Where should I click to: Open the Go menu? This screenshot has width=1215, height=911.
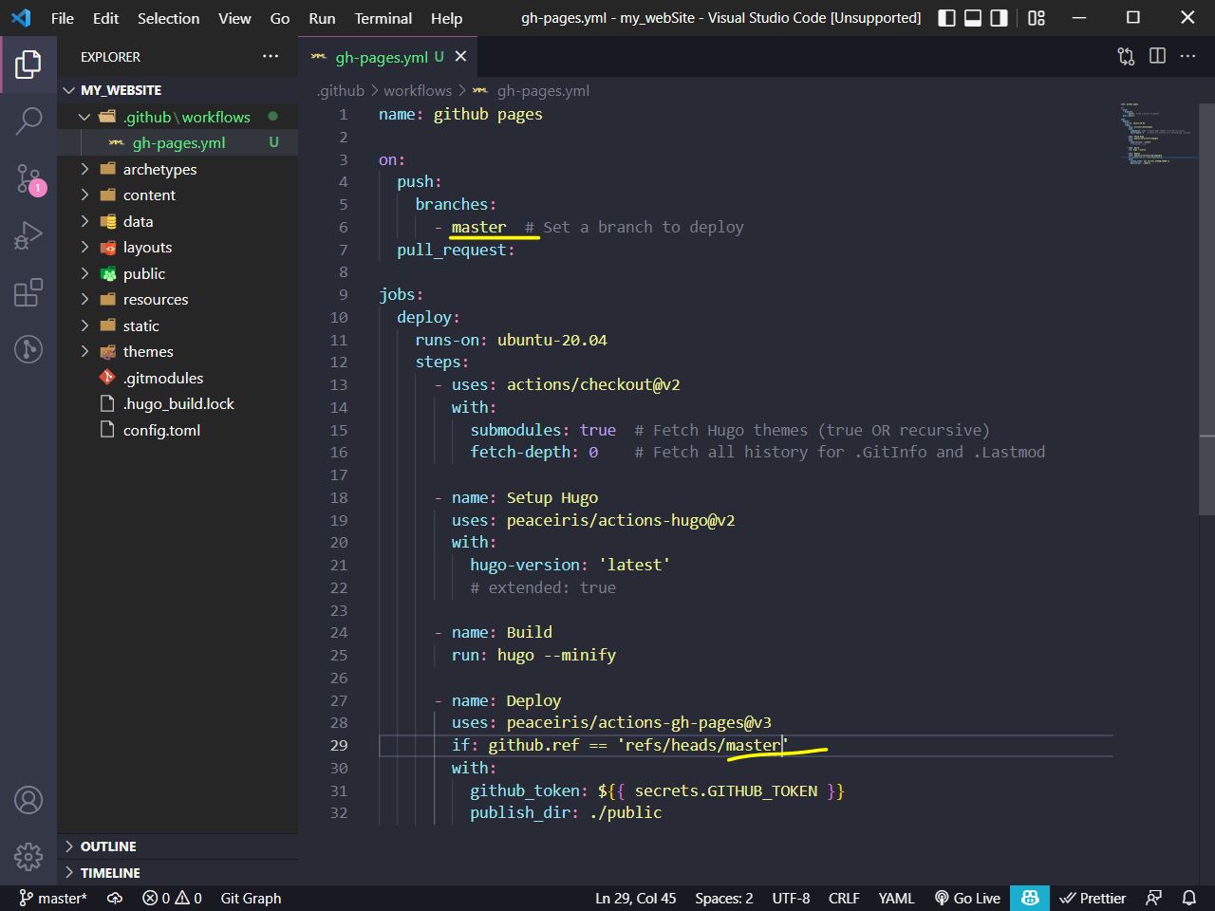coord(280,18)
